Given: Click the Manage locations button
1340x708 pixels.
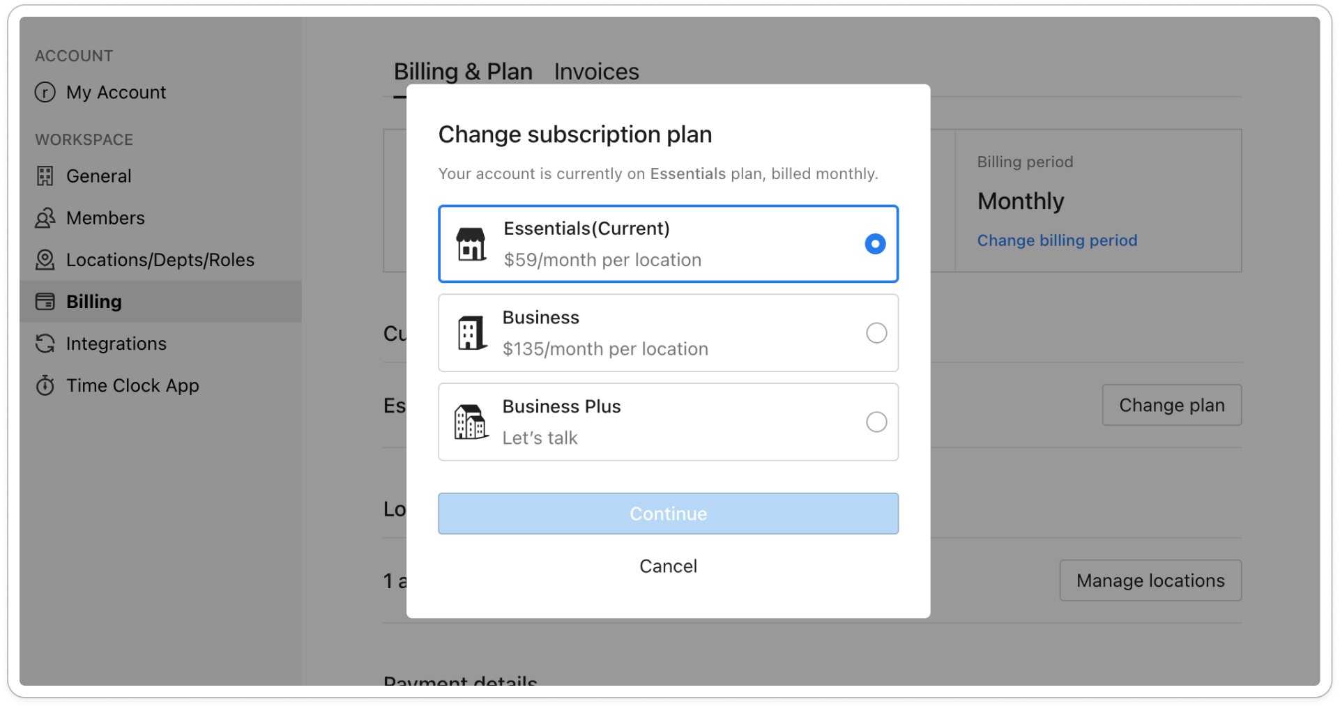Looking at the screenshot, I should [1150, 580].
